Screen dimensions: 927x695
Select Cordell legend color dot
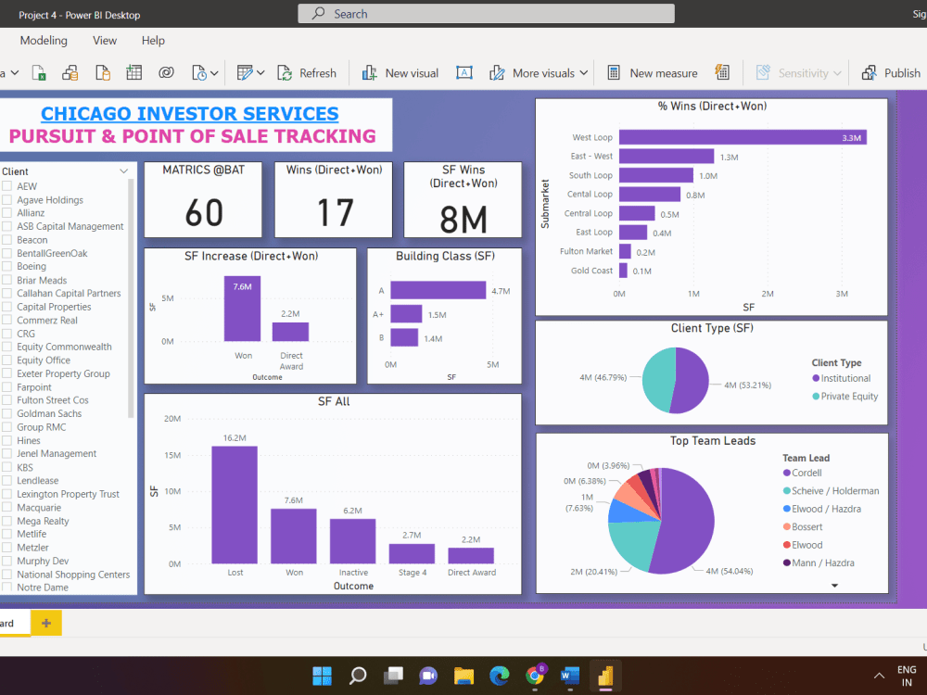tap(787, 473)
